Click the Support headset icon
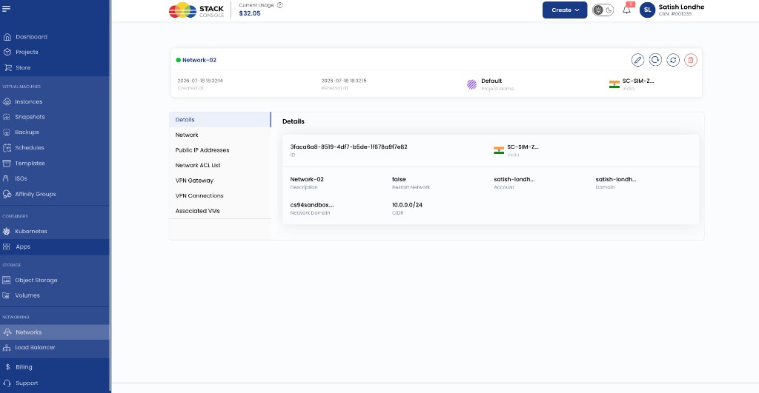 click(x=7, y=383)
